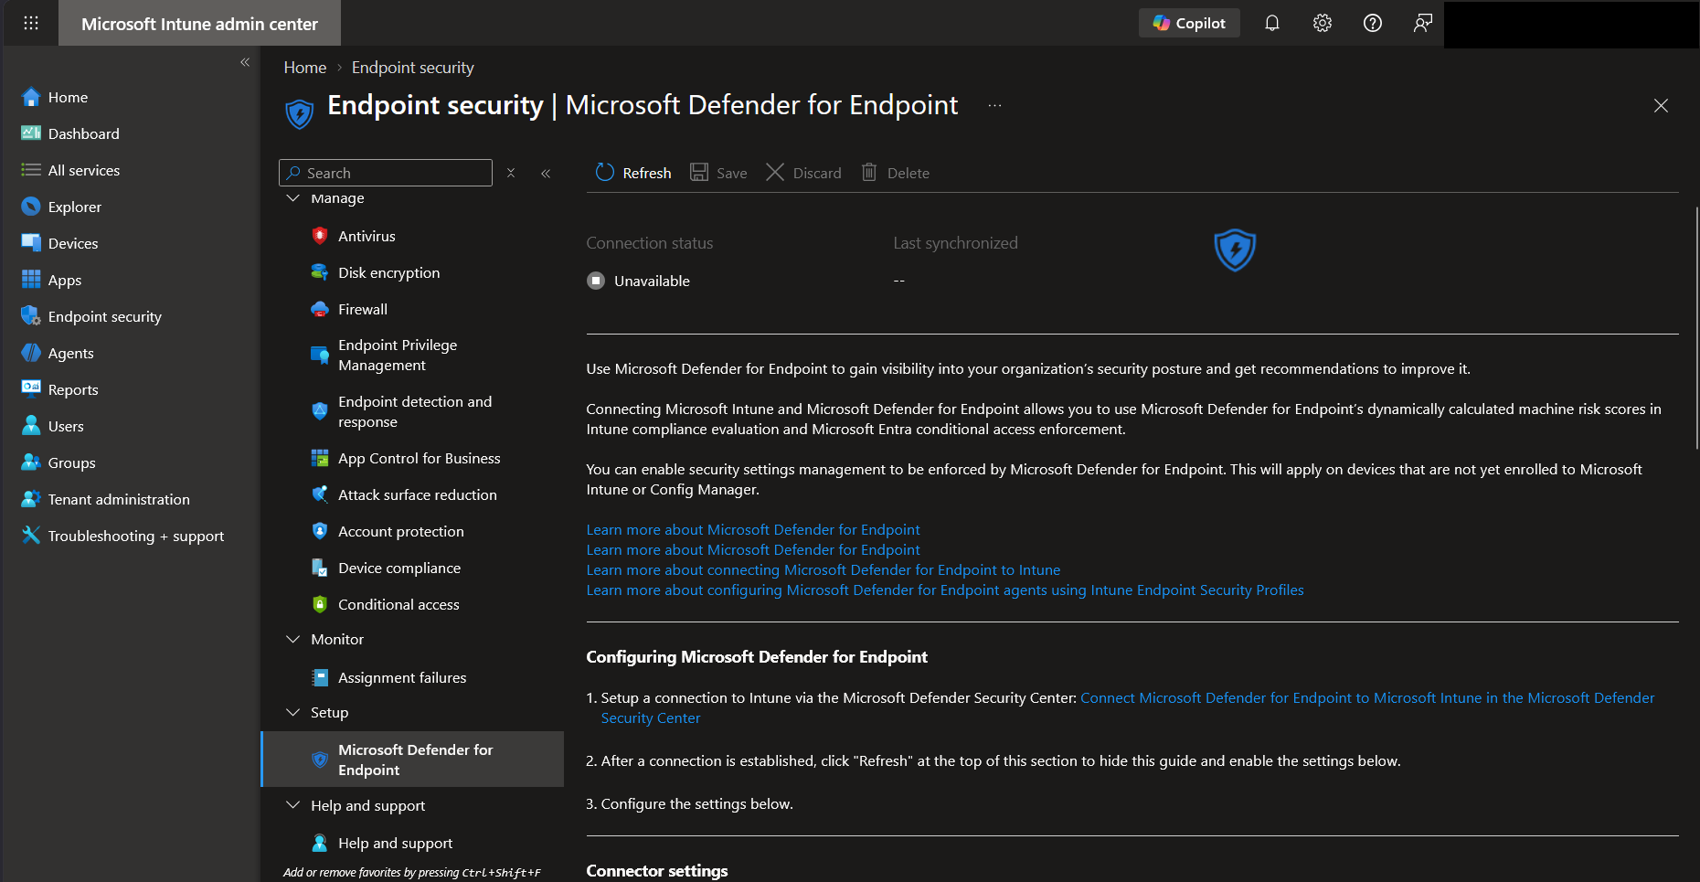Click the Groups icon in sidebar

coord(31,462)
